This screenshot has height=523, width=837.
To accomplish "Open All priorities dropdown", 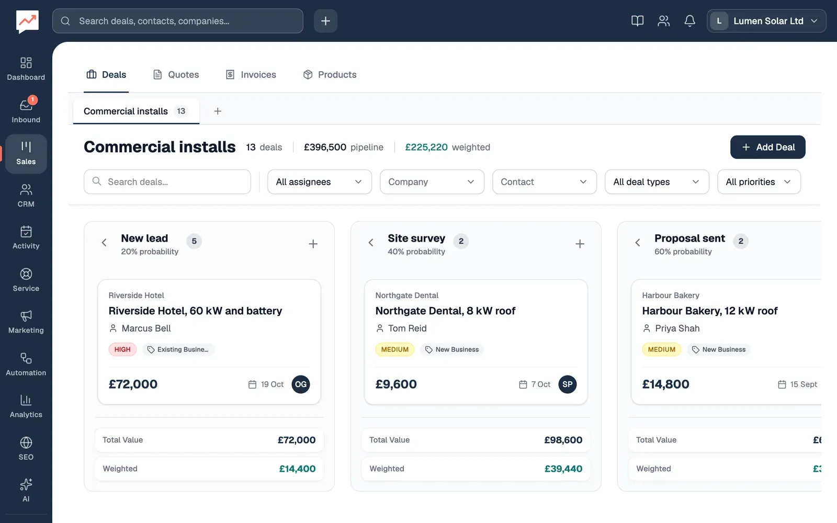I will coord(759,182).
